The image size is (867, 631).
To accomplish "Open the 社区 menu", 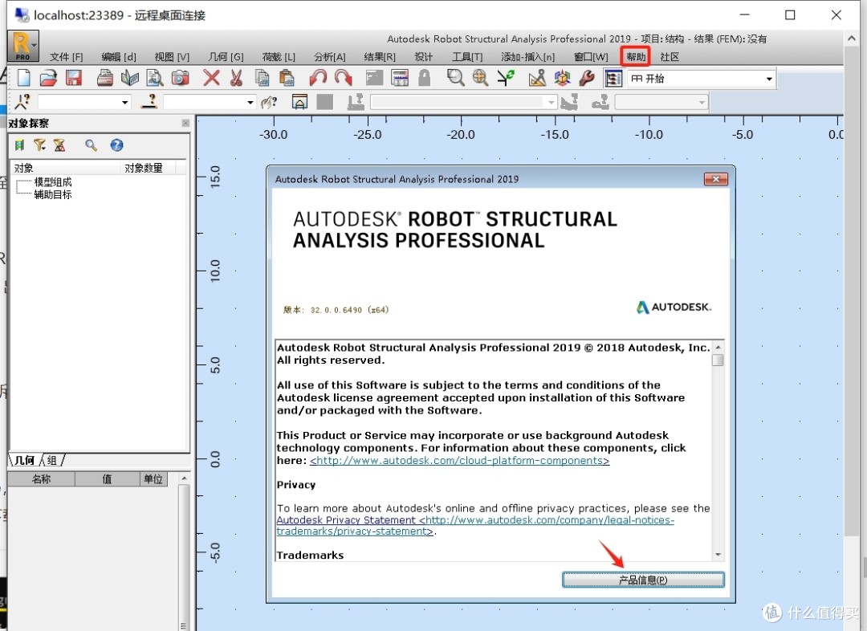I will pos(670,56).
